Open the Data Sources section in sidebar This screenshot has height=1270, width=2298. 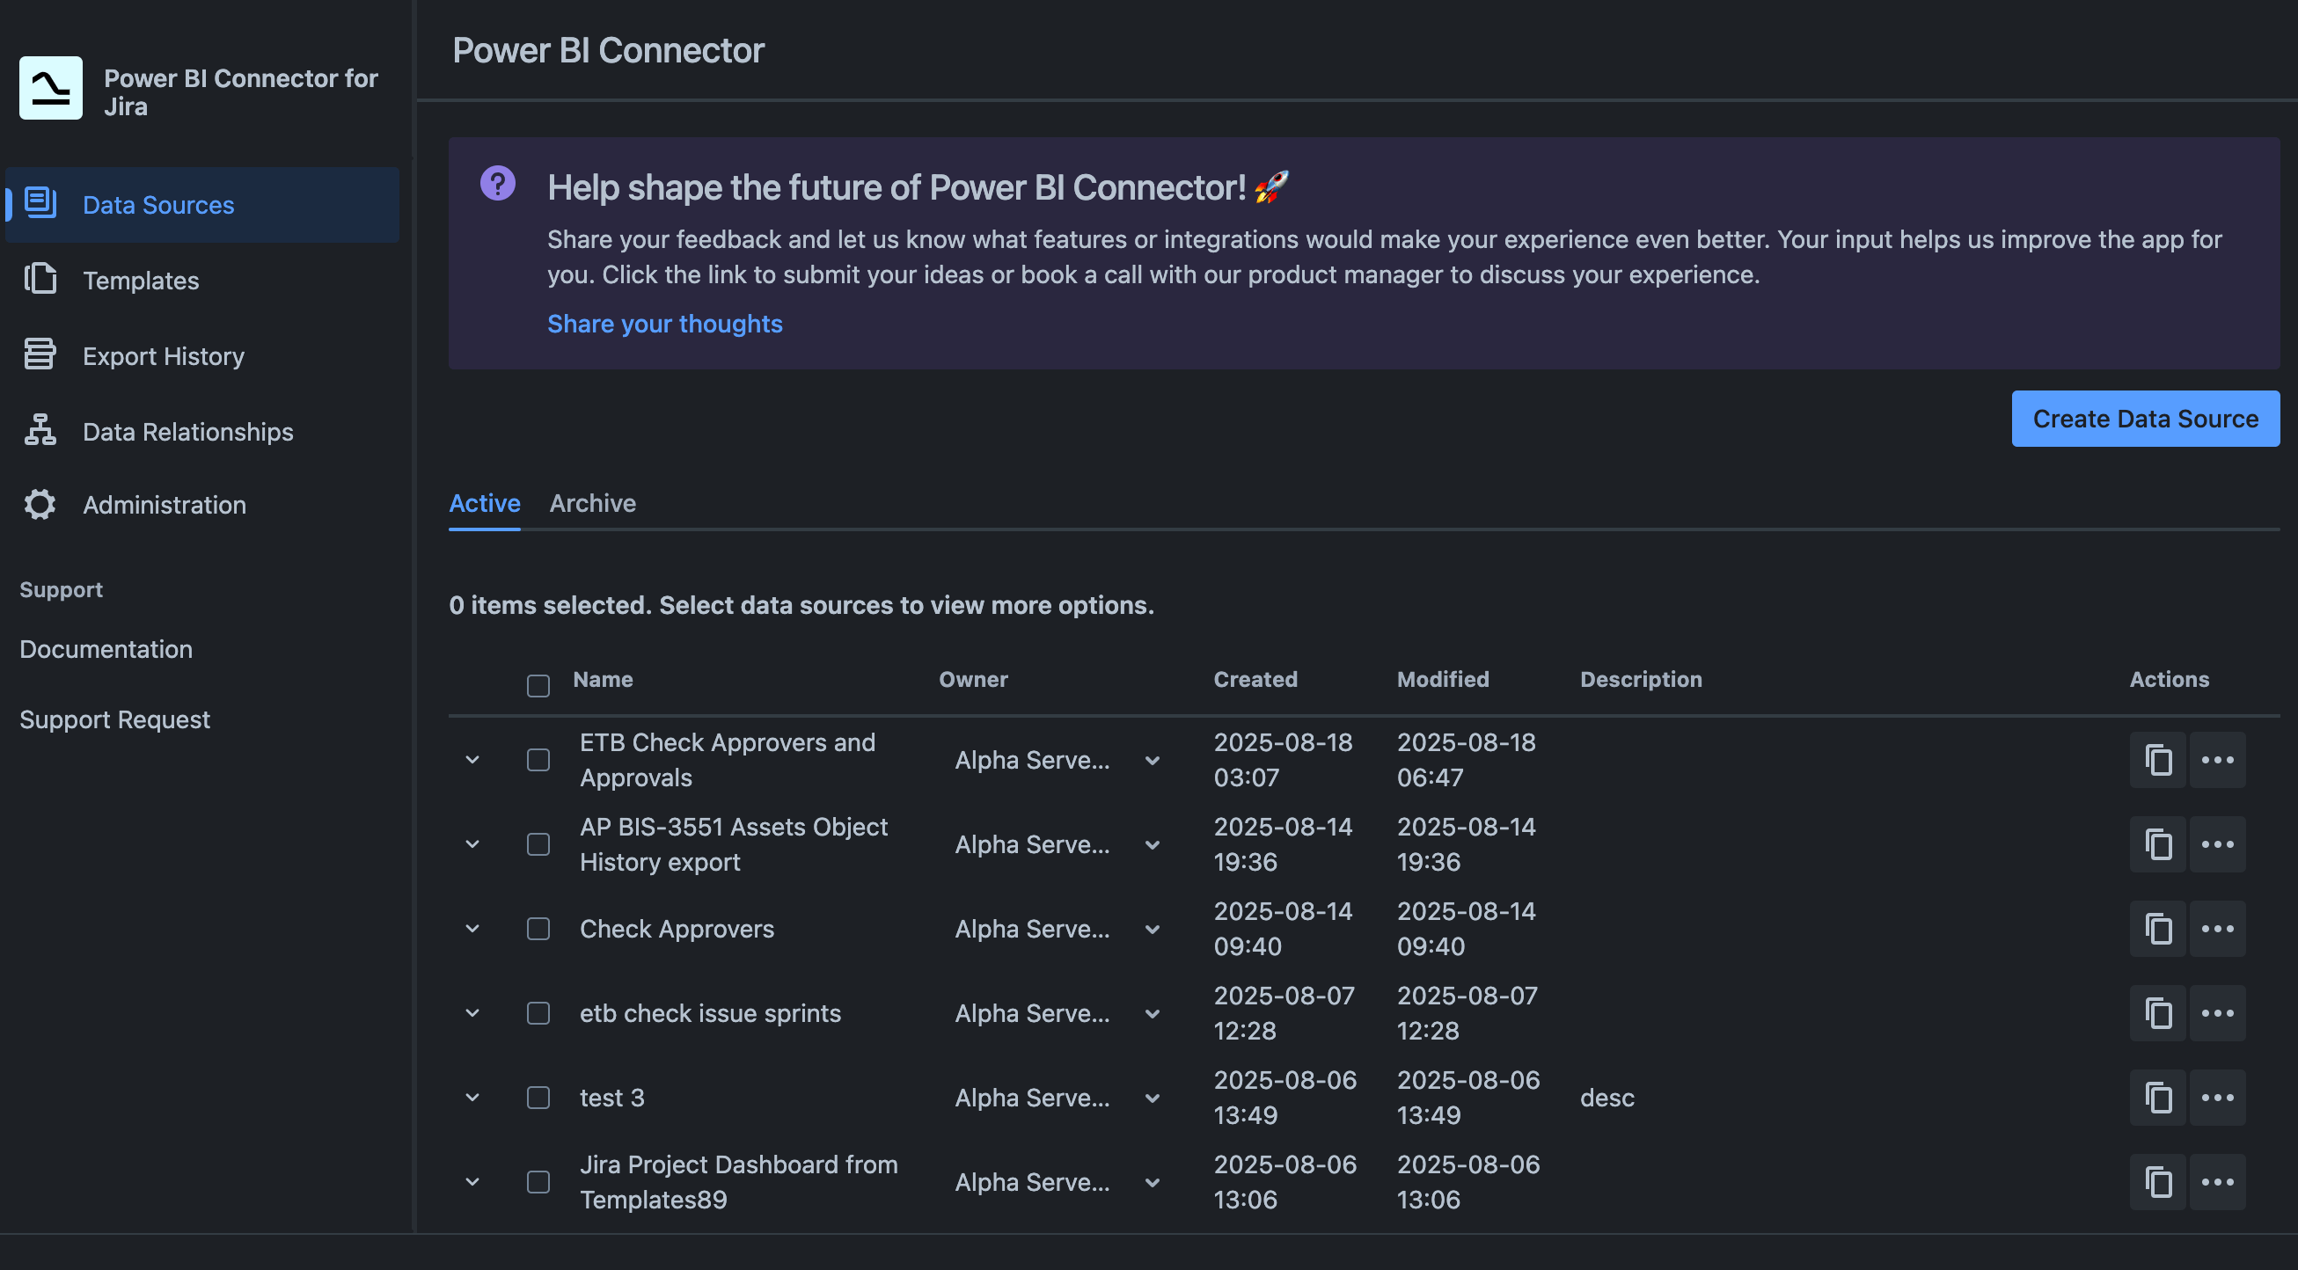(x=157, y=204)
